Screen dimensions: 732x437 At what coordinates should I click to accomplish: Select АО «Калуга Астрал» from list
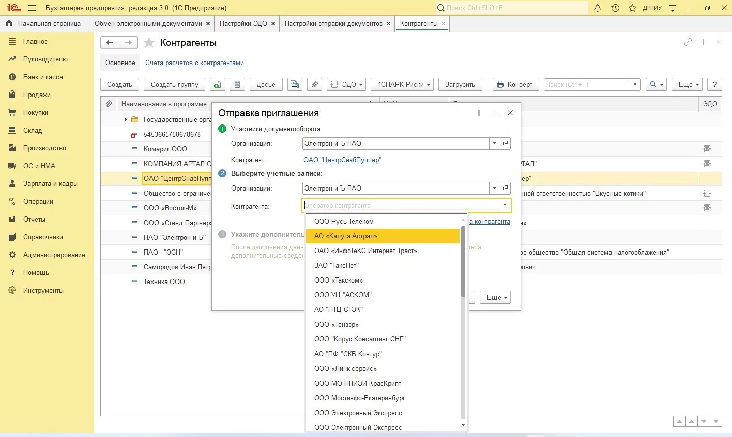(346, 236)
